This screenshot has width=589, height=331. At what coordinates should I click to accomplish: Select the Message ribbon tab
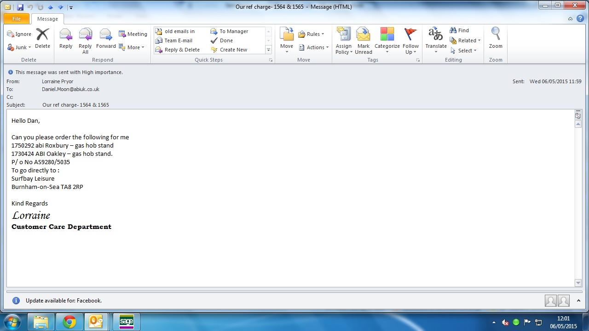47,19
